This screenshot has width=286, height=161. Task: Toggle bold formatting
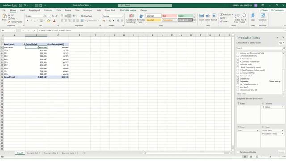tap(27, 21)
